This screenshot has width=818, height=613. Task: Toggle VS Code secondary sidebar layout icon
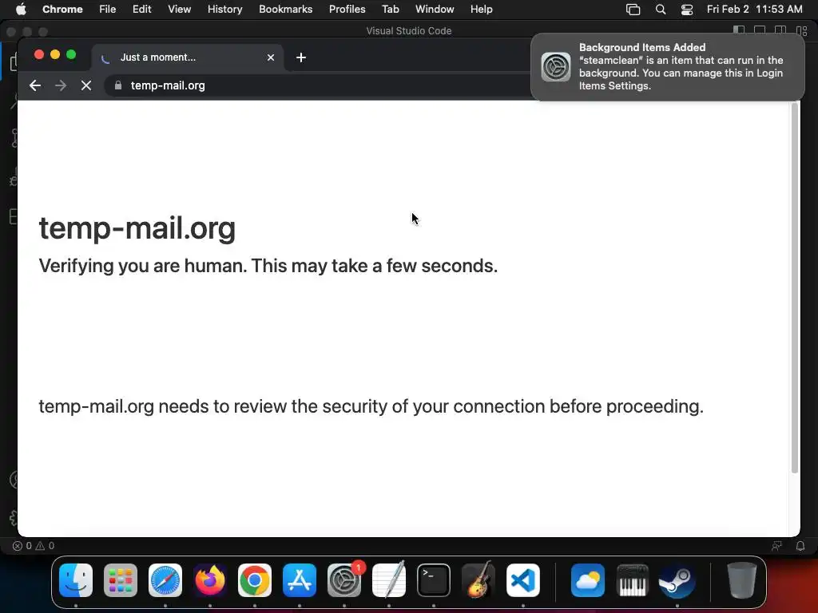pyautogui.click(x=780, y=31)
